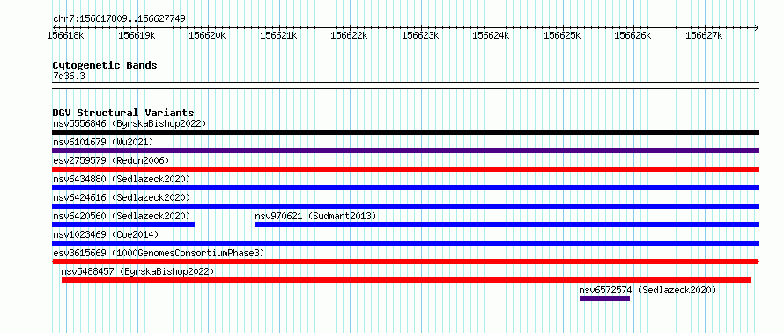This screenshot has width=784, height=333.
Task: Open the nsv6434880 (Sedlazeck2020) label
Action: (x=122, y=179)
